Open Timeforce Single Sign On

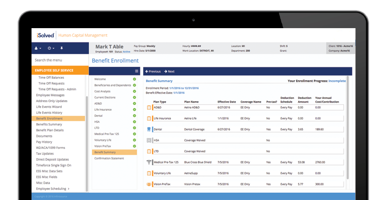tap(54, 165)
